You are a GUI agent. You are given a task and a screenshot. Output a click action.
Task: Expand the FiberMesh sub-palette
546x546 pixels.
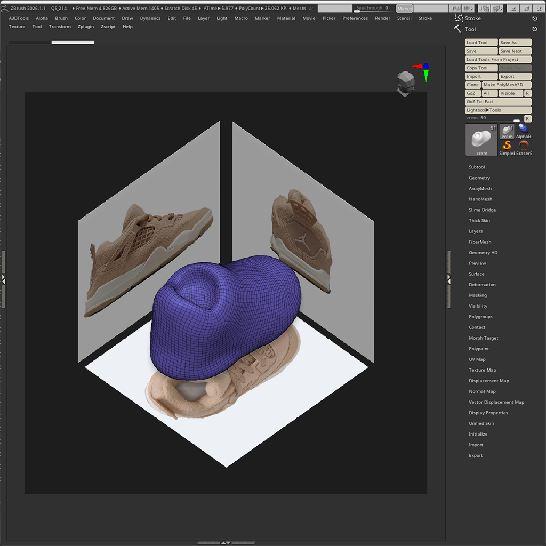click(x=480, y=242)
